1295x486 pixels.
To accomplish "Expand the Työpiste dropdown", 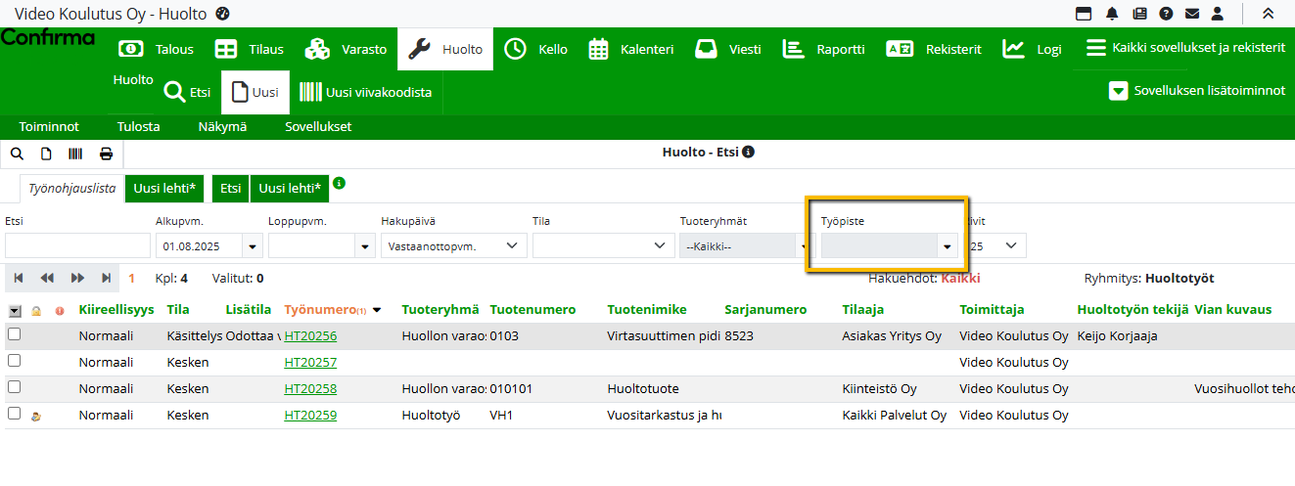I will click(947, 246).
